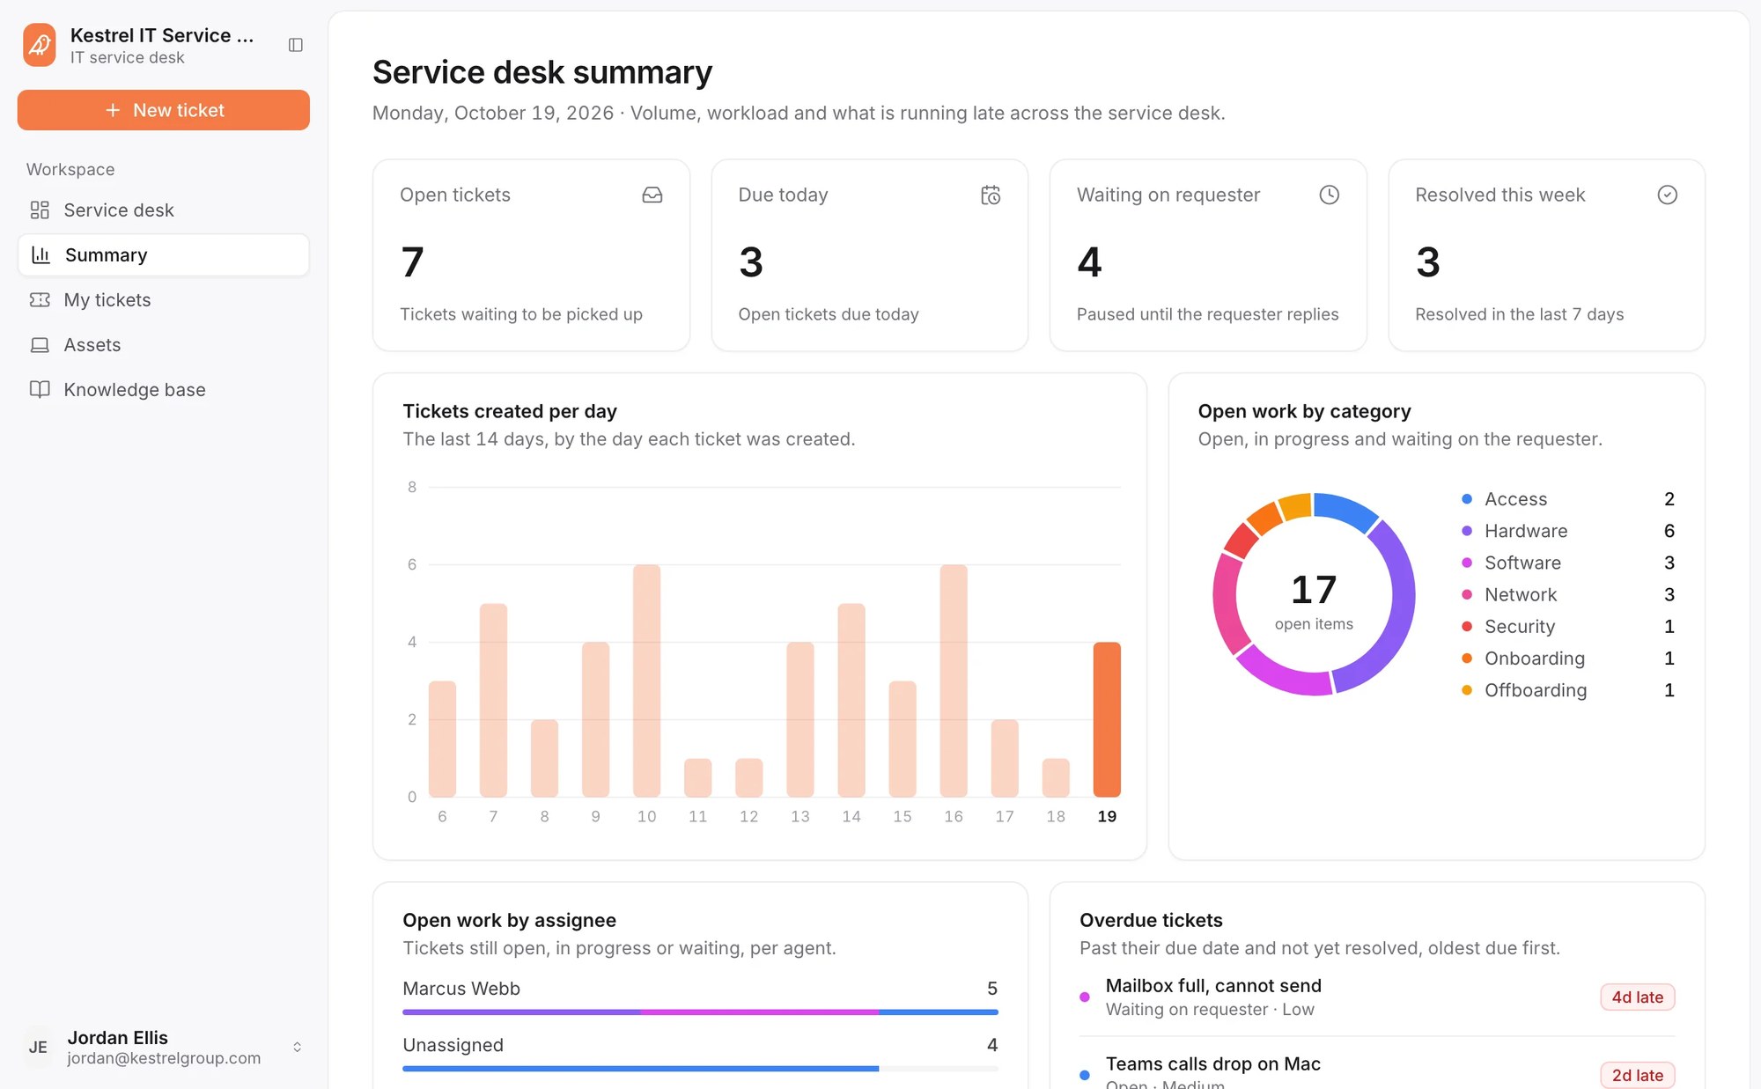The width and height of the screenshot is (1761, 1089).
Task: Open the Due today stat card
Action: [870, 255]
